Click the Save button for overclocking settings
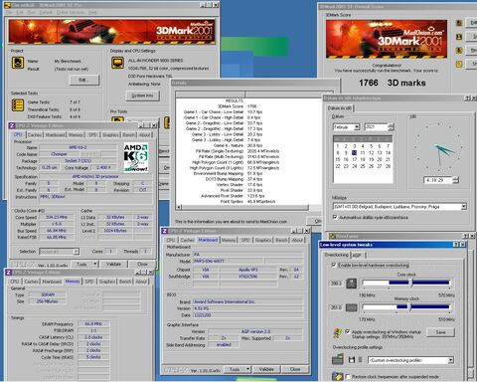 pyautogui.click(x=440, y=332)
